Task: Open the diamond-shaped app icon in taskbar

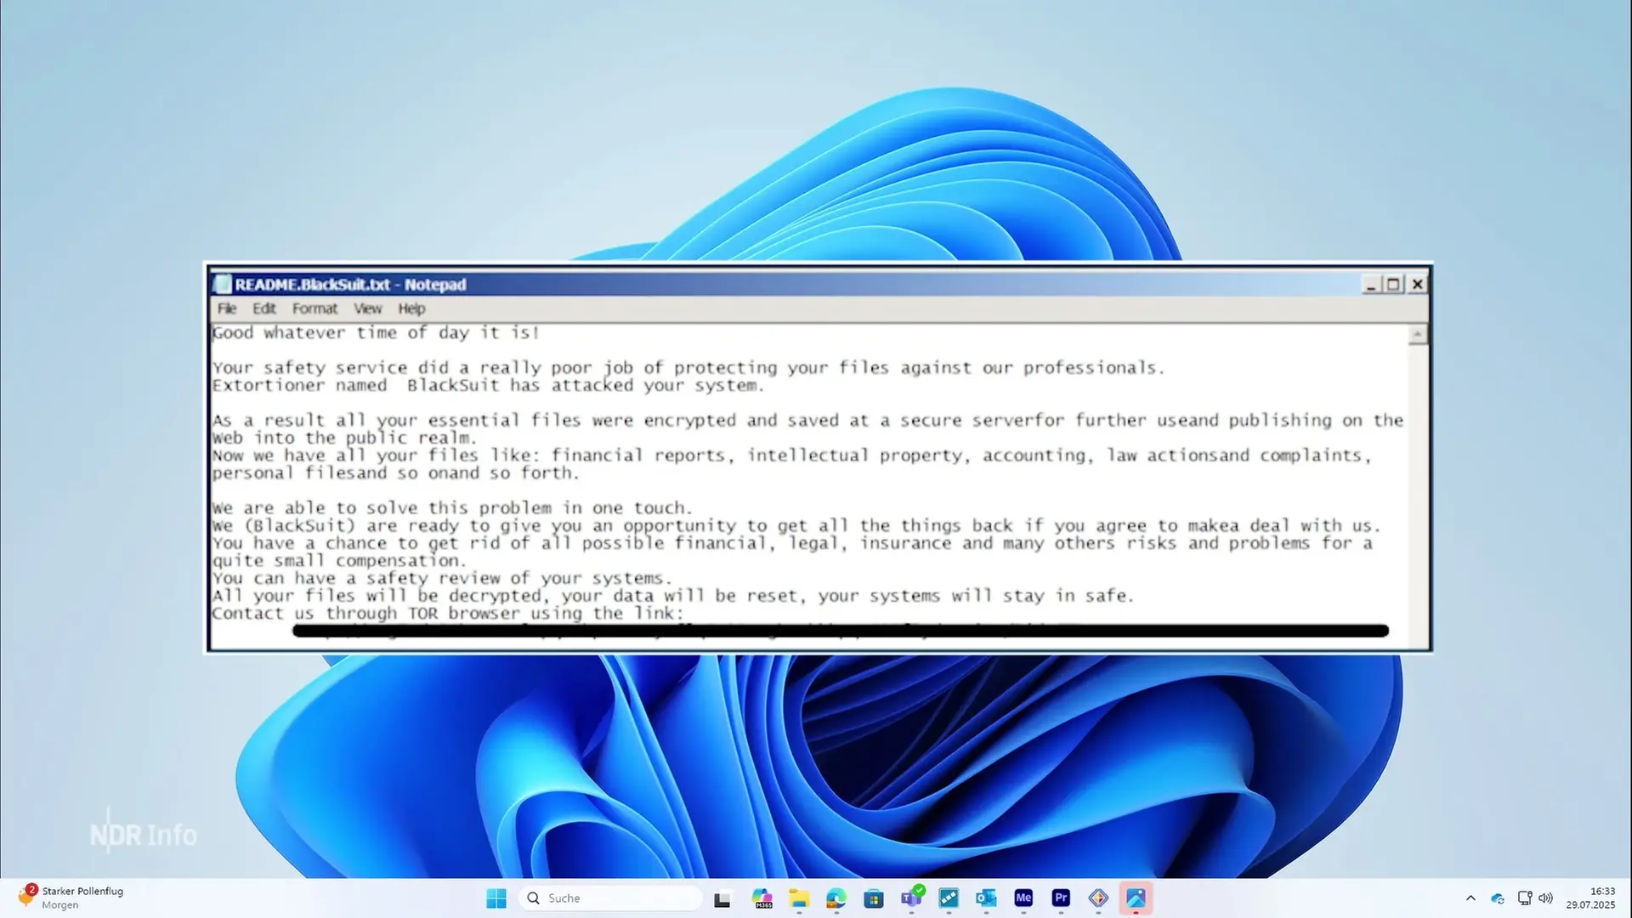Action: 1098,898
